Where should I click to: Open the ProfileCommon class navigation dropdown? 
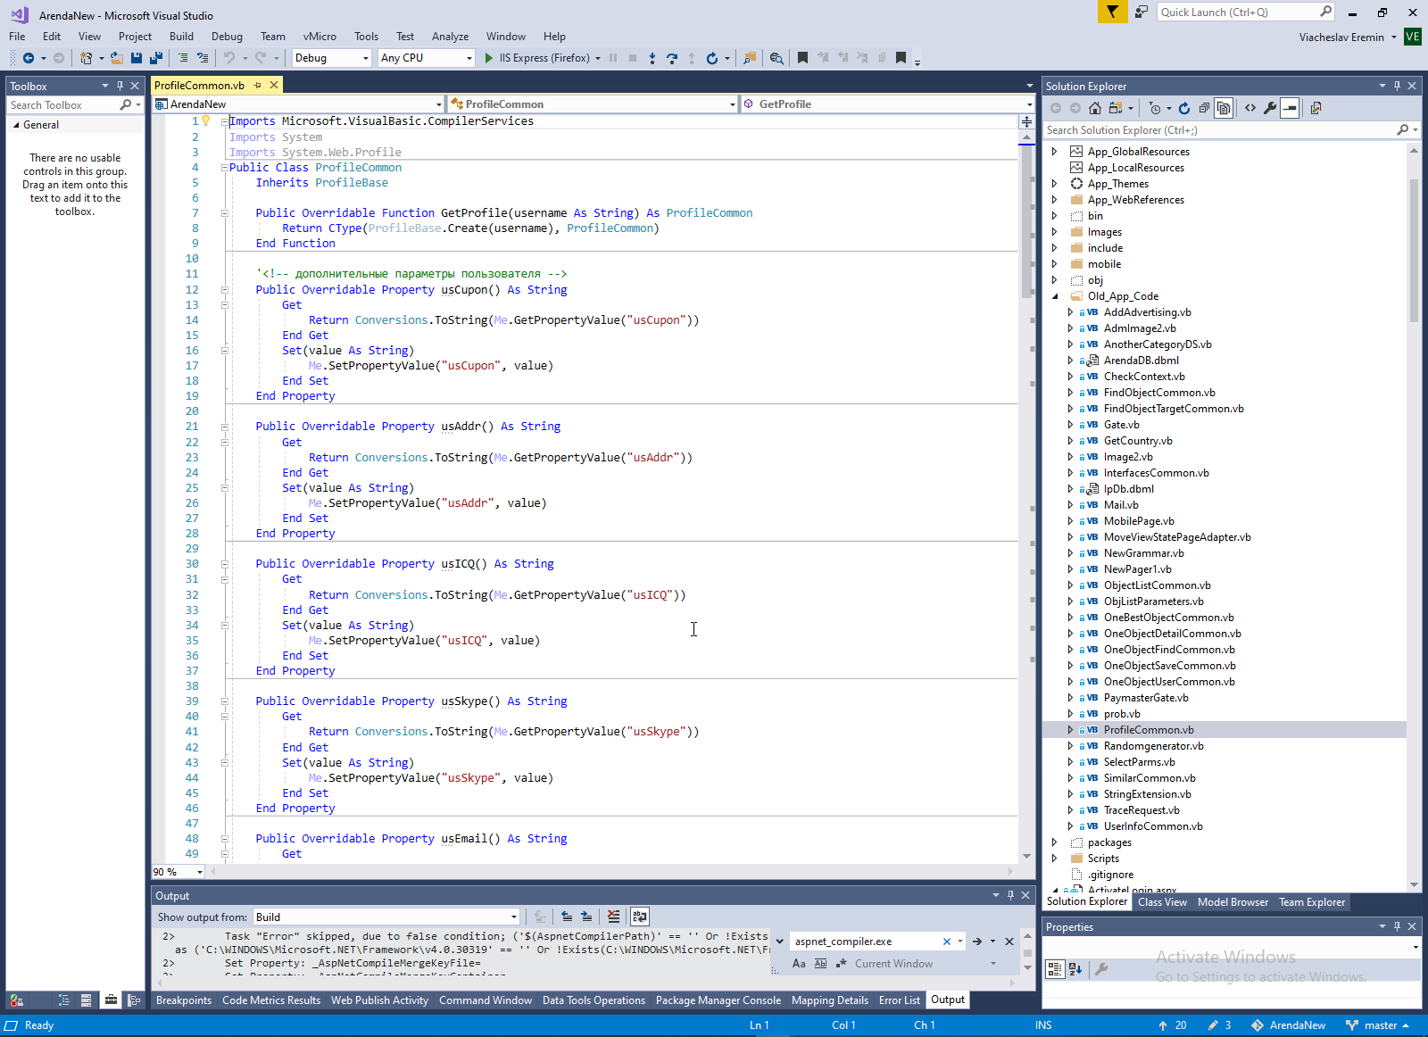593,104
